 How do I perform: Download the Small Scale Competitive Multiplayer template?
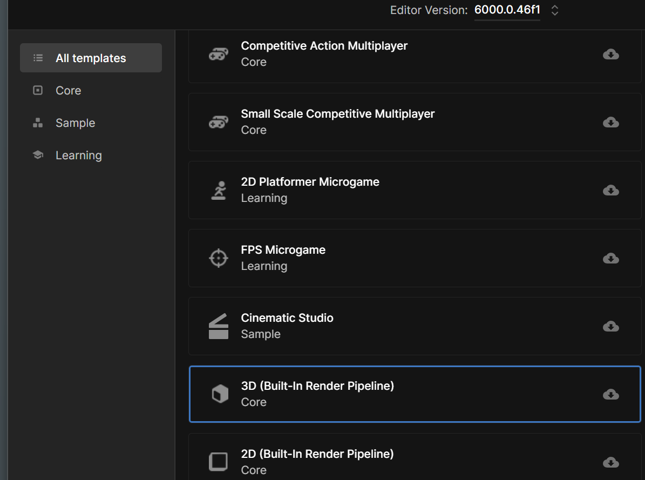point(611,122)
